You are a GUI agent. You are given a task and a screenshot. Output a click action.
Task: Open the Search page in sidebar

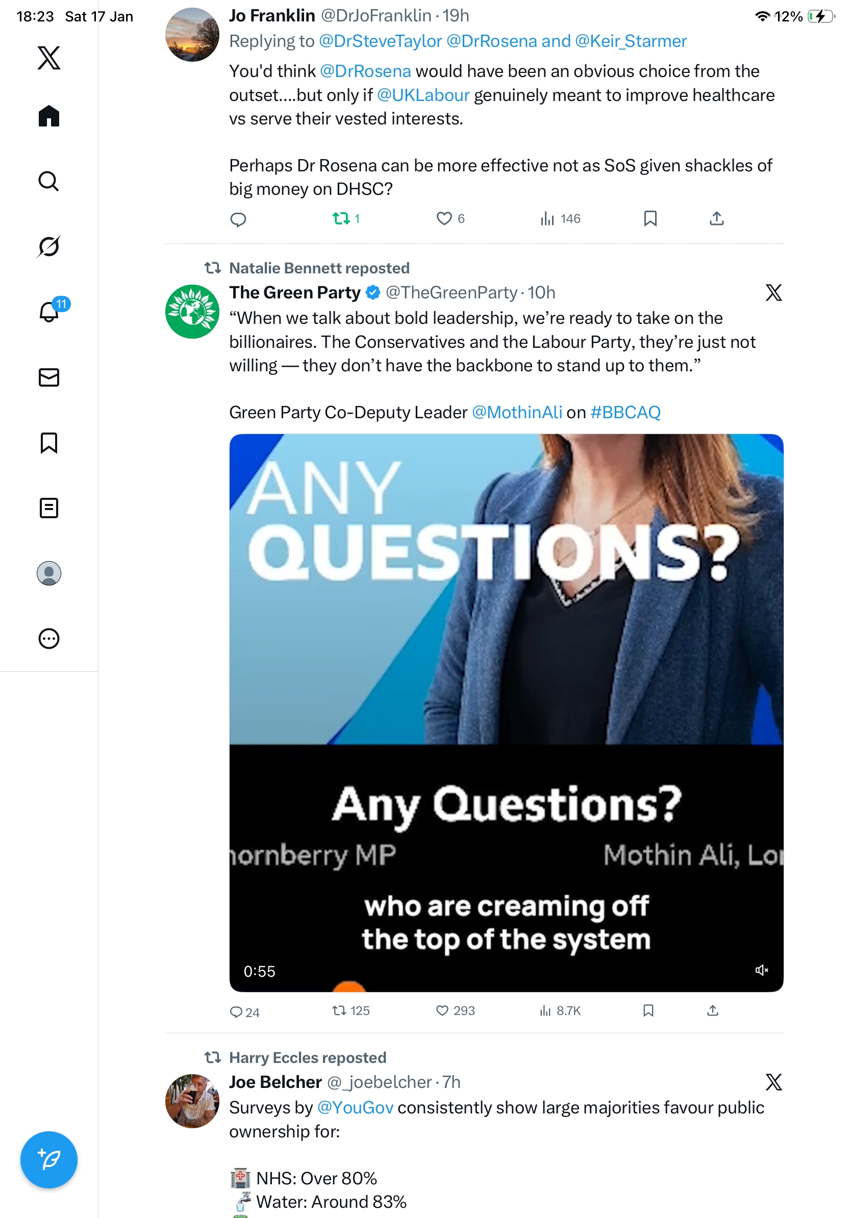(49, 181)
